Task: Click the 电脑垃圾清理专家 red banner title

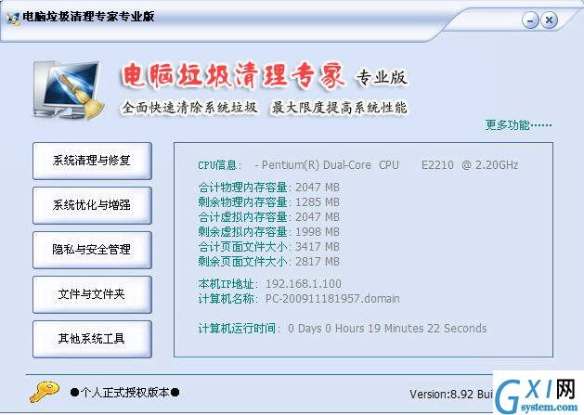Action: click(233, 76)
